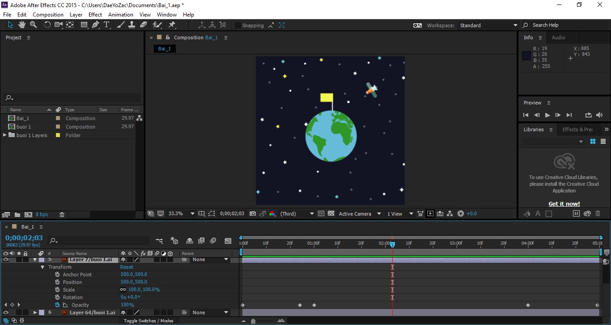Select the Puppet Pin tool
Screen dimensions: 611x325
point(172,25)
